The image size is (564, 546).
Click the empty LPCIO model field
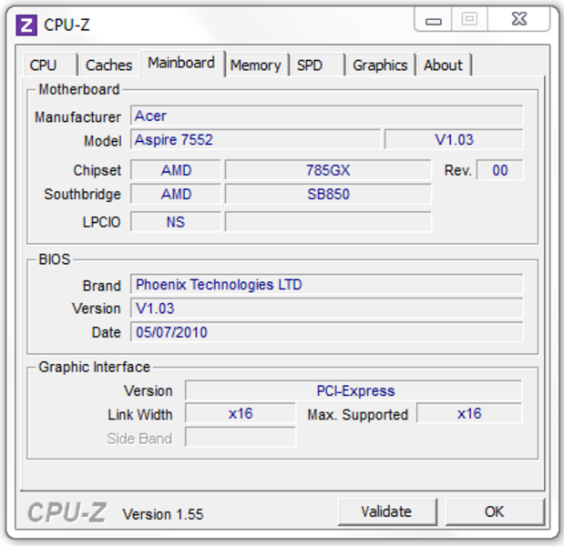(328, 222)
